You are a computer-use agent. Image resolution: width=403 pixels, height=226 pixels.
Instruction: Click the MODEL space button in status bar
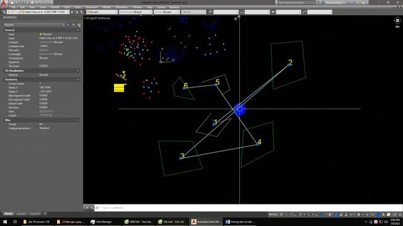point(273,215)
